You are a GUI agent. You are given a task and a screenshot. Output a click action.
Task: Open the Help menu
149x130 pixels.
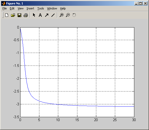(63, 8)
